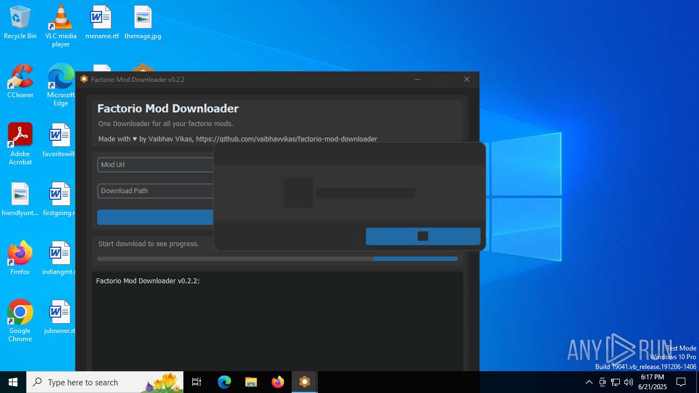Click the log output text area
Image resolution: width=699 pixels, height=393 pixels.
click(277, 322)
